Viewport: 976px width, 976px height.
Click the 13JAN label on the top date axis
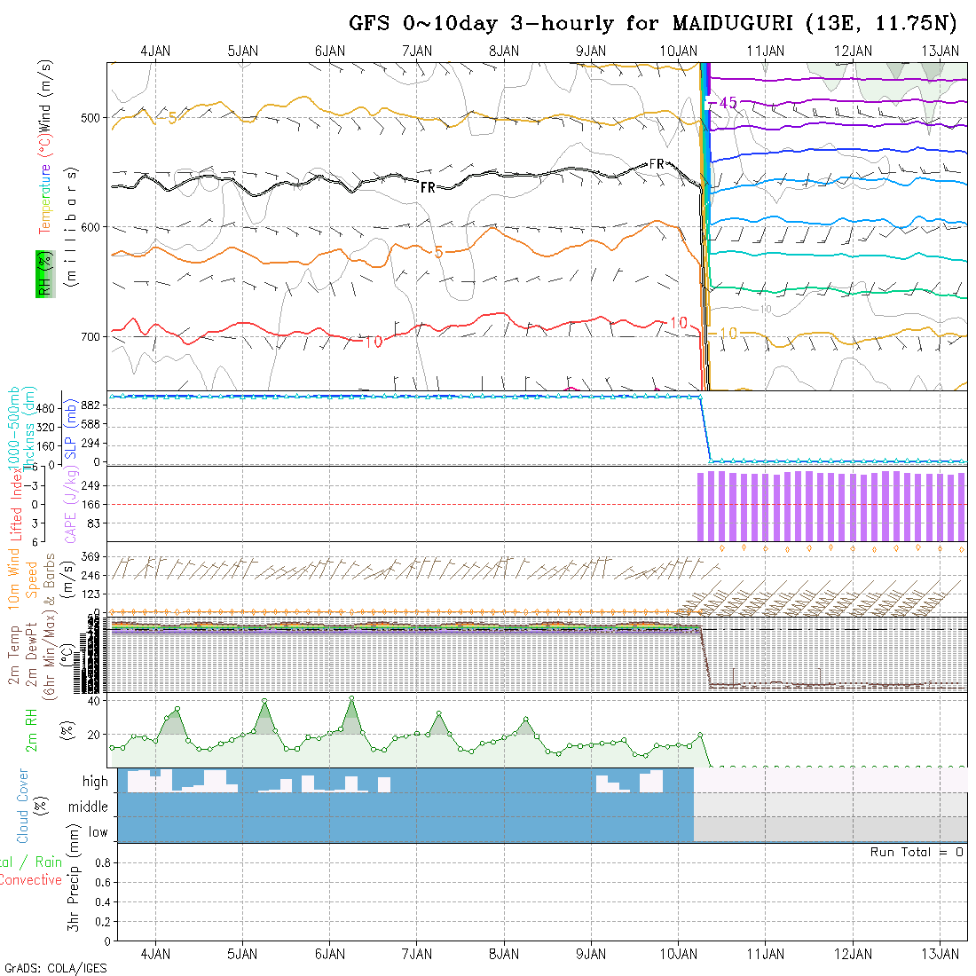point(940,51)
